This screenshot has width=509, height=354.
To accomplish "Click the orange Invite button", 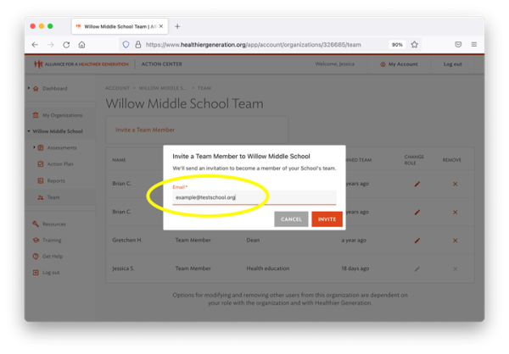I will [327, 218].
